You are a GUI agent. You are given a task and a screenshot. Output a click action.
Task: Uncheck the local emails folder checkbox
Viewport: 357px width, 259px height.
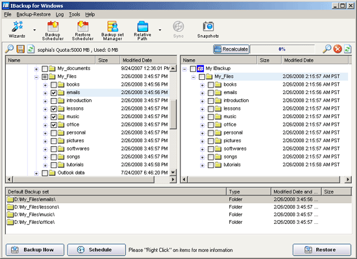pyautogui.click(x=53, y=93)
